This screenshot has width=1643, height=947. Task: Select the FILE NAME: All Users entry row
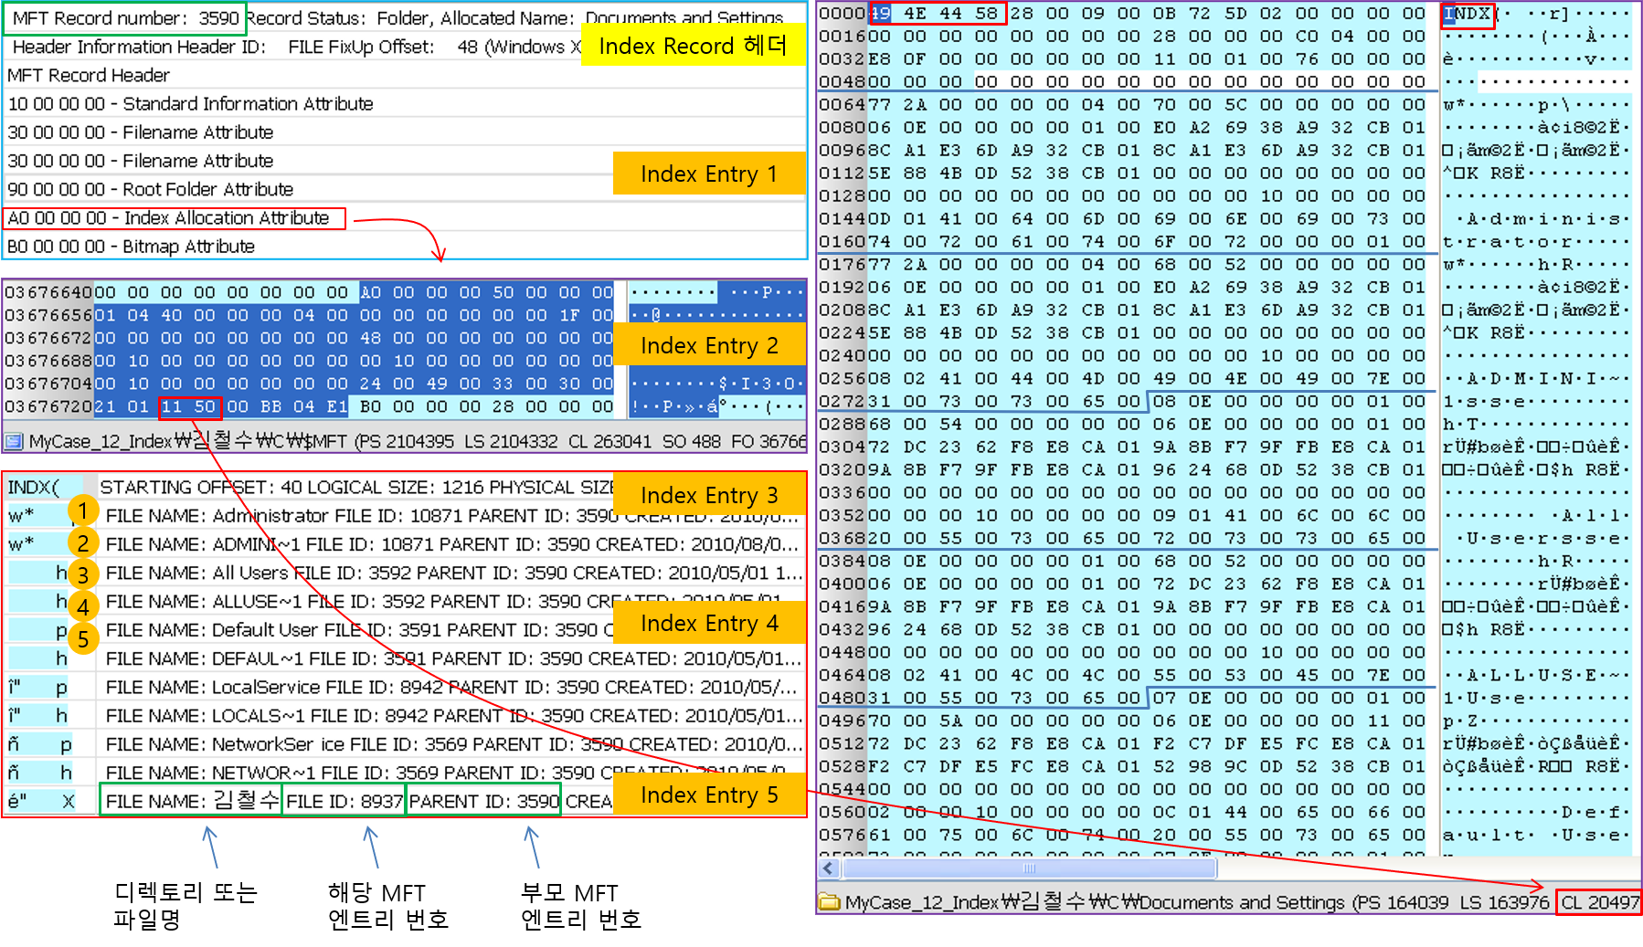tap(406, 573)
